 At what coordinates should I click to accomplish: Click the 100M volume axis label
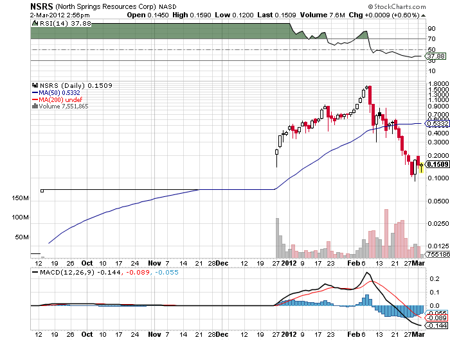pyautogui.click(x=20, y=217)
